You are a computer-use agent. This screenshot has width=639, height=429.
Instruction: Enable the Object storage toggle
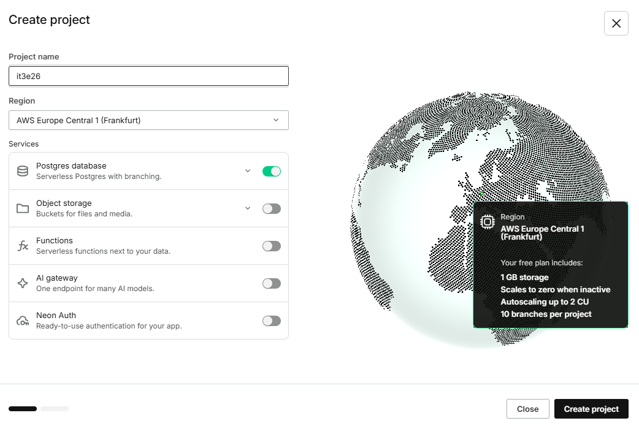(272, 208)
